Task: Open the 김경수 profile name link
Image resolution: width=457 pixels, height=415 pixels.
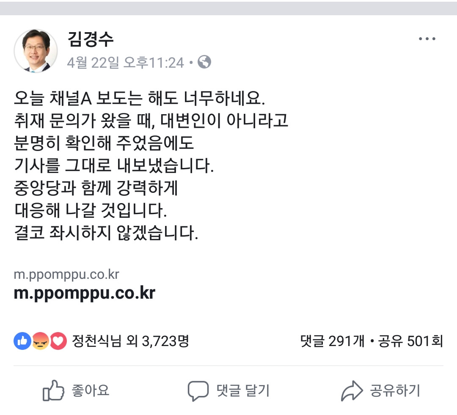Action: pyautogui.click(x=91, y=39)
